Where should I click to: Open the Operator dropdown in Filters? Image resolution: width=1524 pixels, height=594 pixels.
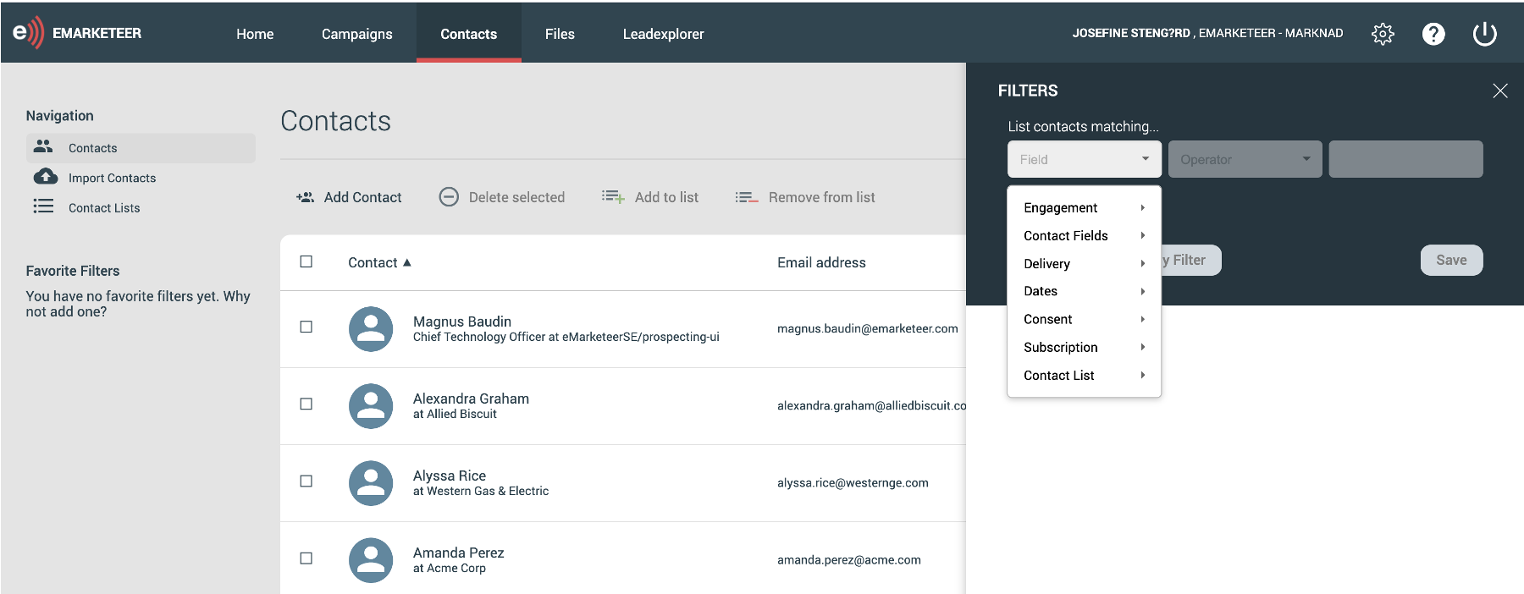[x=1245, y=159]
